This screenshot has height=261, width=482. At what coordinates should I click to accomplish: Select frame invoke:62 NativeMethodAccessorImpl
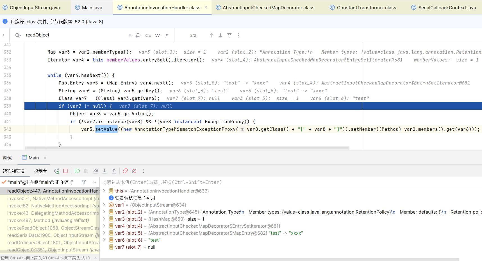click(x=50, y=206)
